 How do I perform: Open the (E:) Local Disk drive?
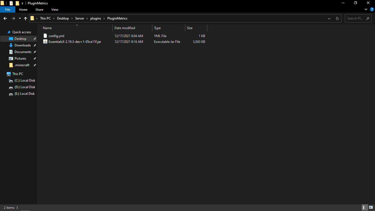(24, 94)
